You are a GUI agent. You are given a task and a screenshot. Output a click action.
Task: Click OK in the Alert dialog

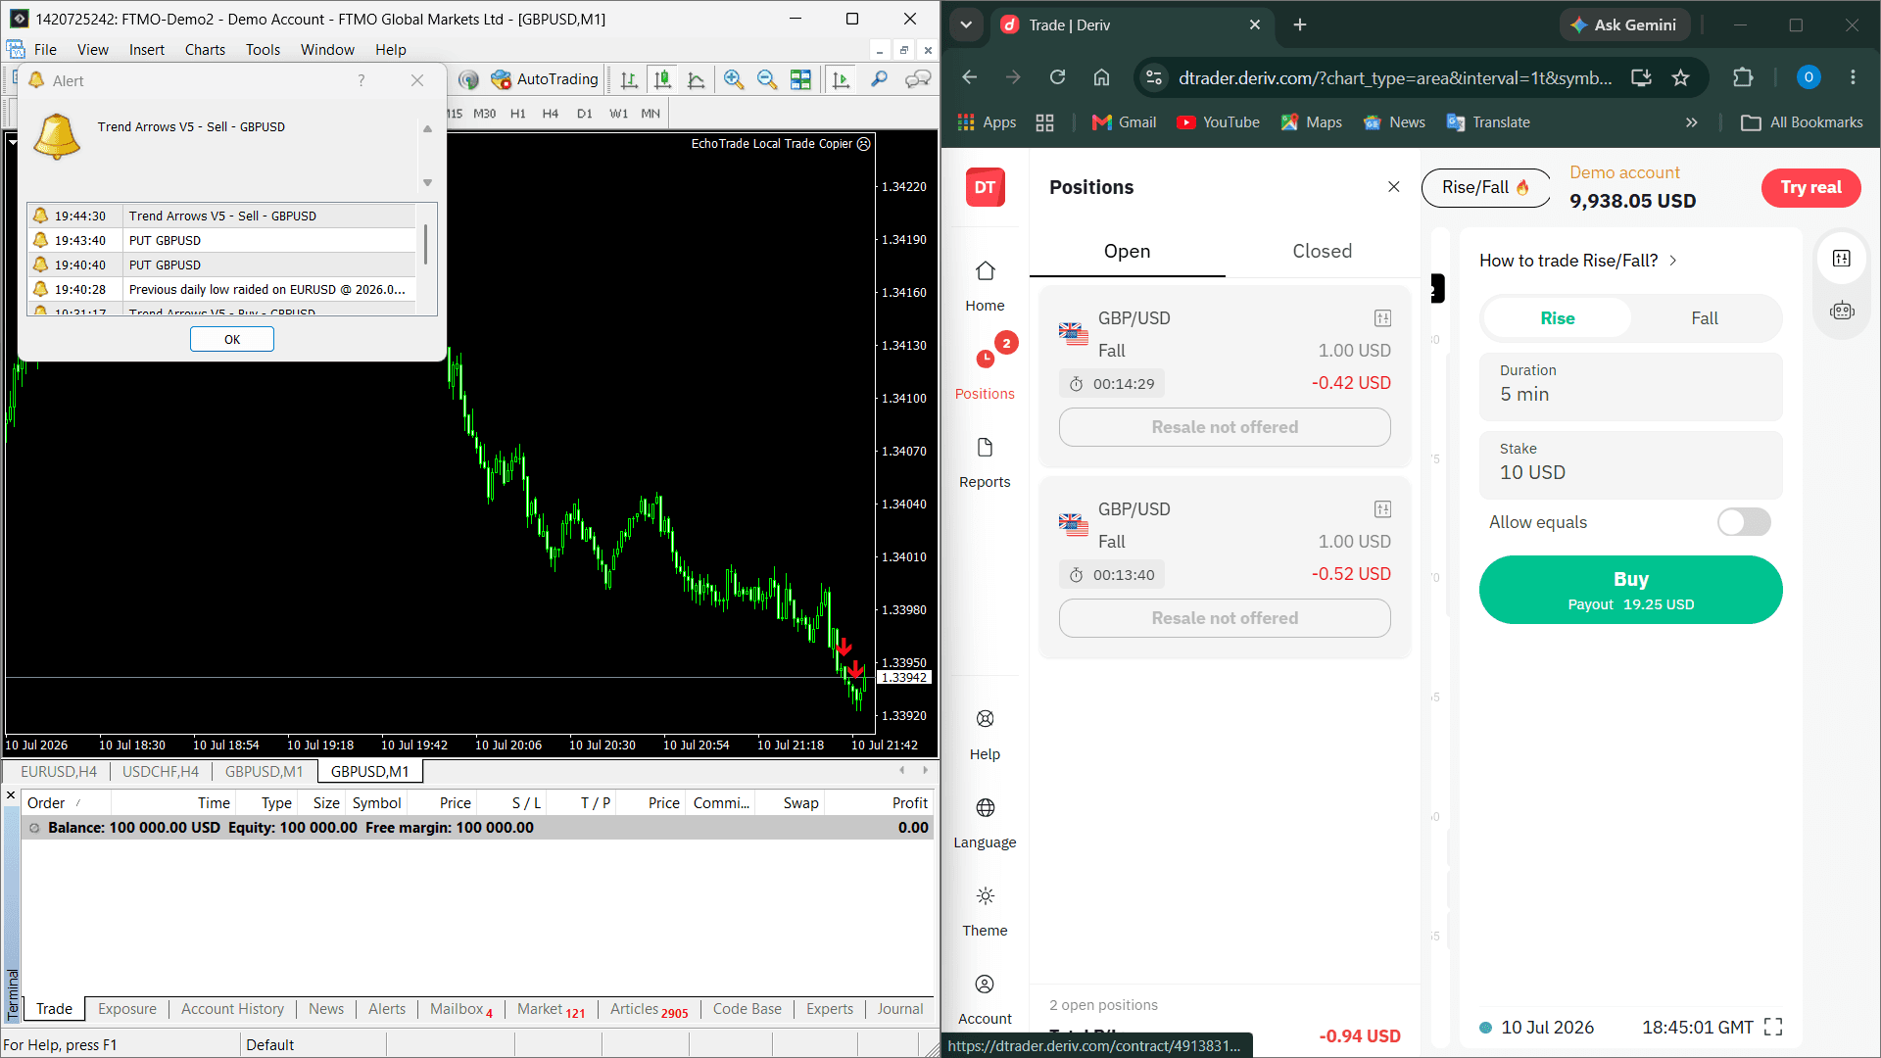232,339
